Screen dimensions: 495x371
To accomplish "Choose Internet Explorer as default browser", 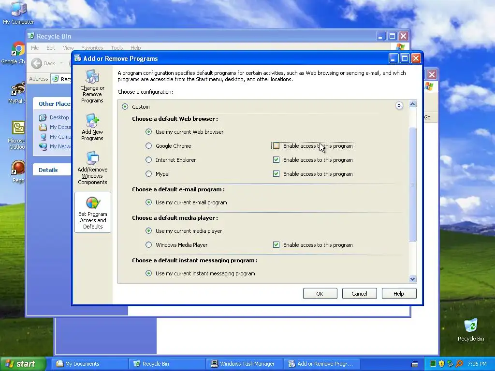I will coord(149,160).
